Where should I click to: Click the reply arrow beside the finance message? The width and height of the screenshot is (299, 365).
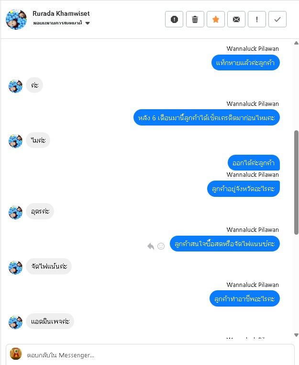[151, 246]
